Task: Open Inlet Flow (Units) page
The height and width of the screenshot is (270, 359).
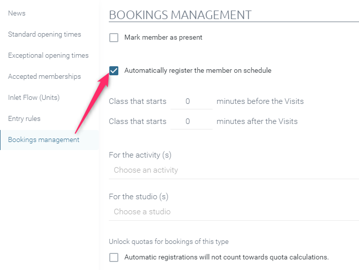Action: point(34,98)
